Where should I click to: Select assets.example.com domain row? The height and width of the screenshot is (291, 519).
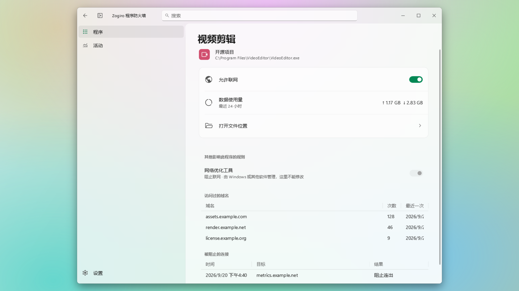[x=315, y=217]
